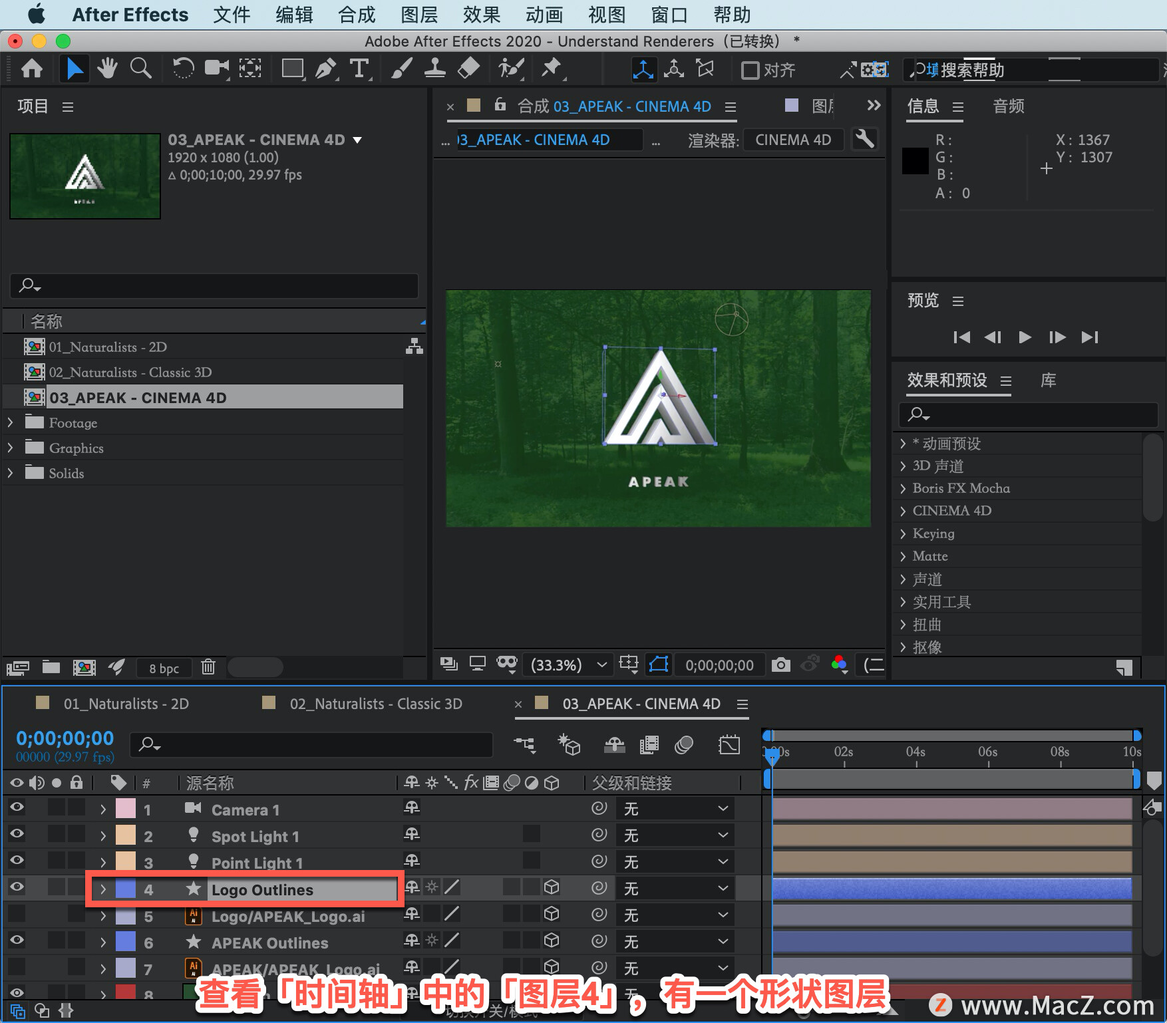Open the 效果 menu
1167x1023 pixels.
[482, 15]
